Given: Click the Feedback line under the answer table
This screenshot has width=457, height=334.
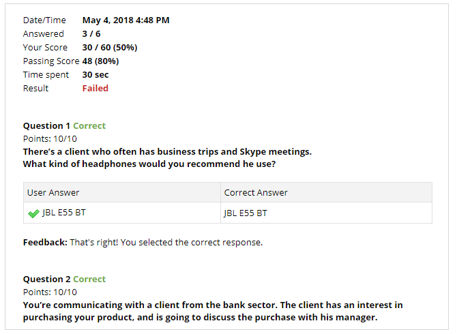Looking at the screenshot, I should [x=143, y=242].
